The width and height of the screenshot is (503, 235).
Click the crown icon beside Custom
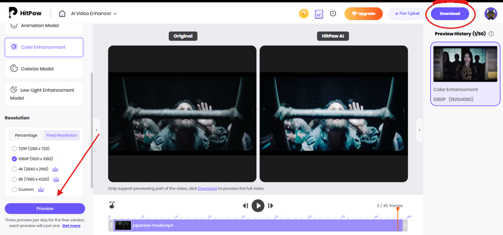(41, 190)
